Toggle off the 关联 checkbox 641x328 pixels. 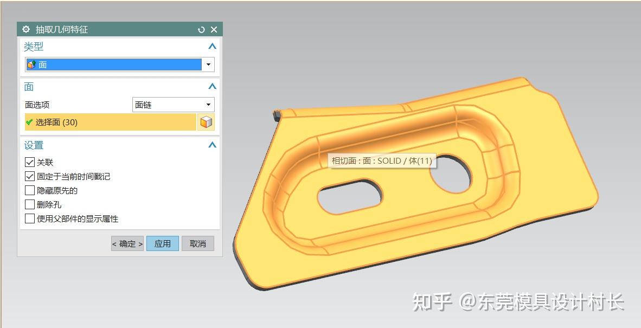click(30, 162)
